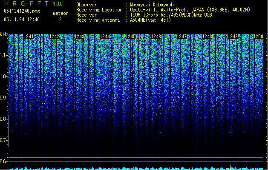Click the Receiver label
The image size is (268, 170).
click(86, 15)
